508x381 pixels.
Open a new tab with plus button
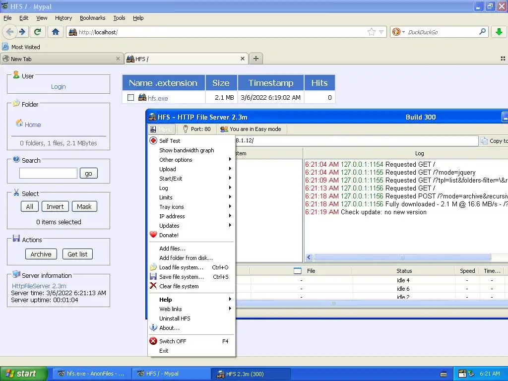tap(256, 59)
